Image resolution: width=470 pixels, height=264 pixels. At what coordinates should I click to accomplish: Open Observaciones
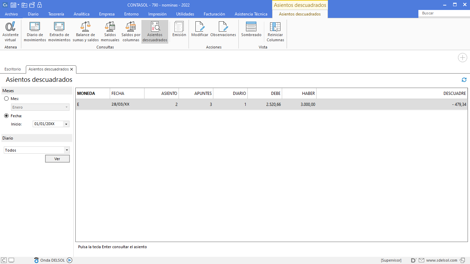223,29
